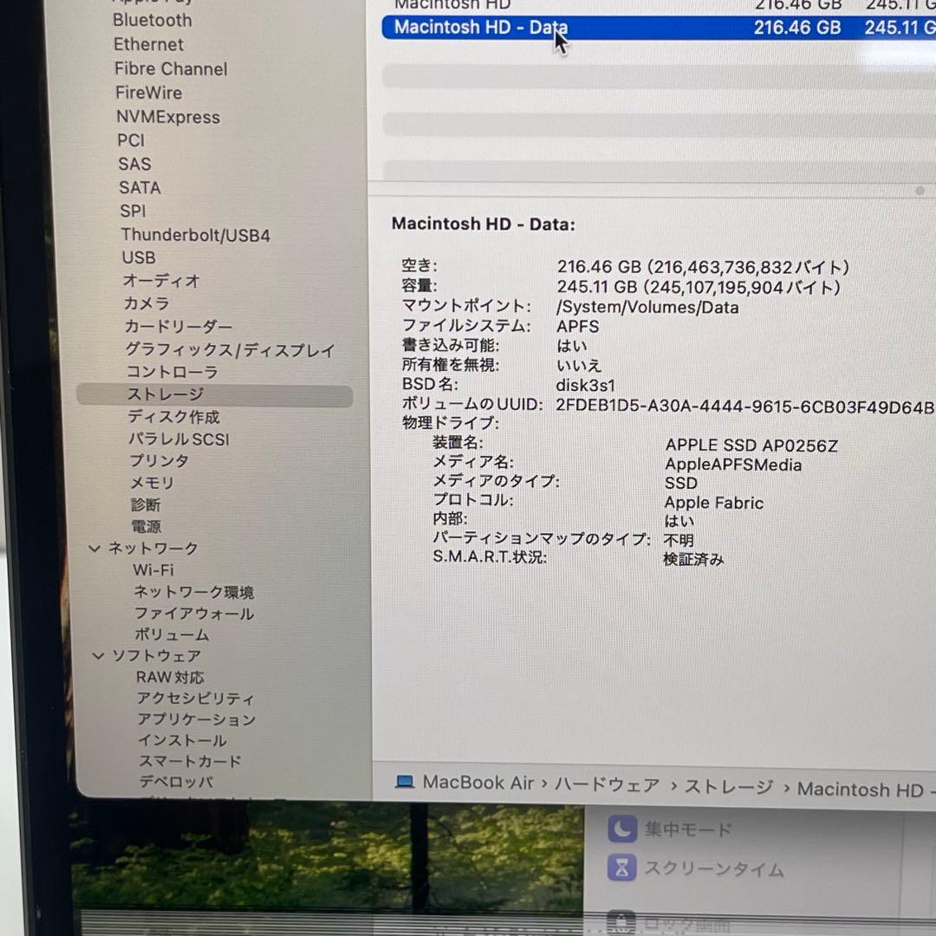Image resolution: width=936 pixels, height=936 pixels.
Task: Open the メモリ information section
Action: point(152,483)
